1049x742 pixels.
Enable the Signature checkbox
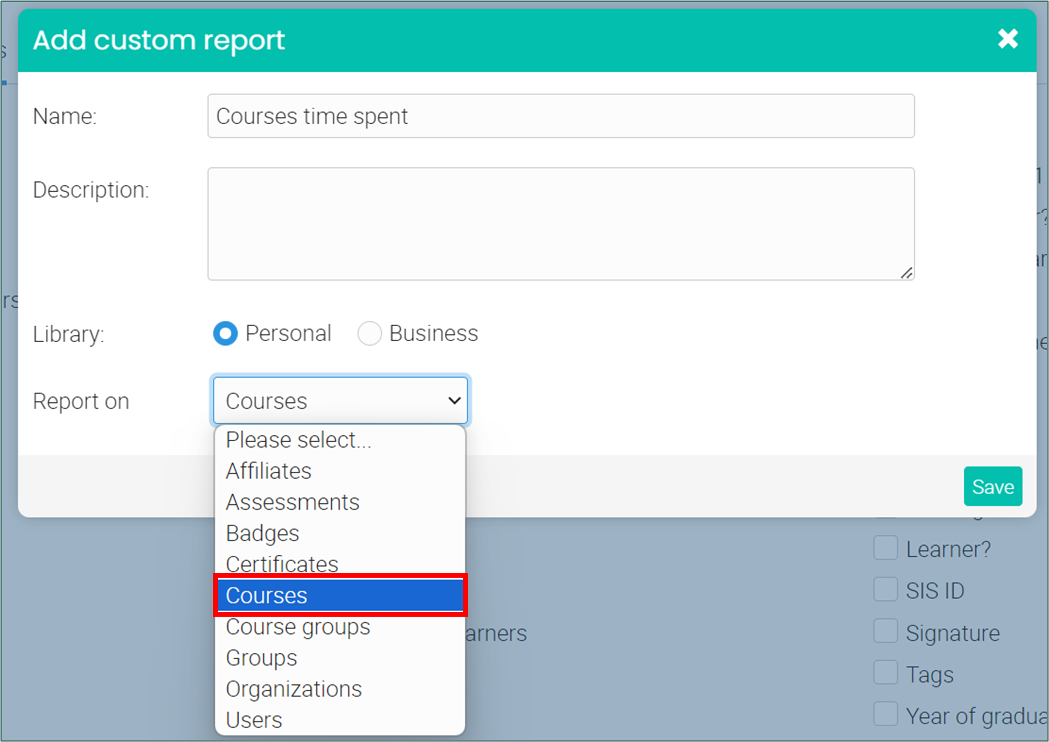[x=885, y=631]
